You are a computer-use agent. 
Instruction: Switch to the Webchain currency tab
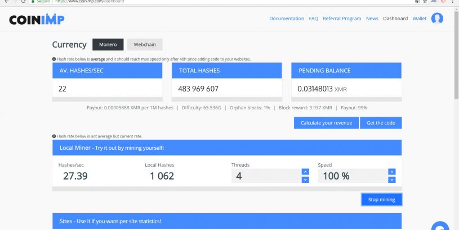[145, 45]
